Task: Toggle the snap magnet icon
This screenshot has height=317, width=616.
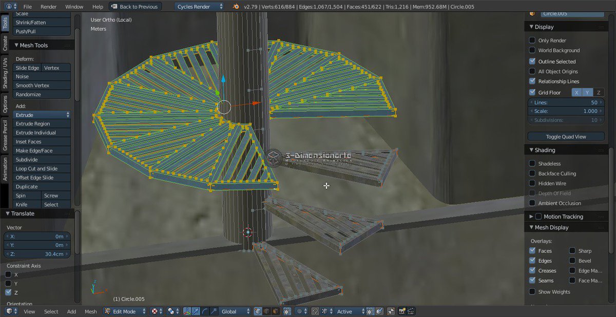Action: click(315, 311)
